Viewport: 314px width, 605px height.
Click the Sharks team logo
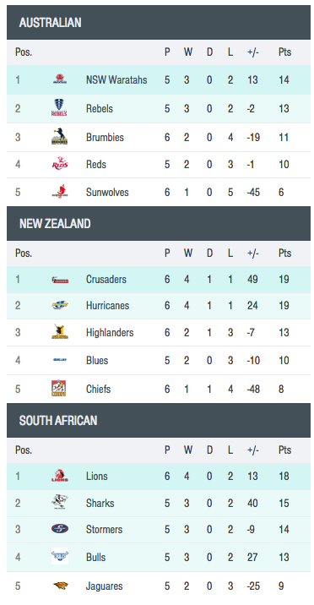pyautogui.click(x=60, y=503)
